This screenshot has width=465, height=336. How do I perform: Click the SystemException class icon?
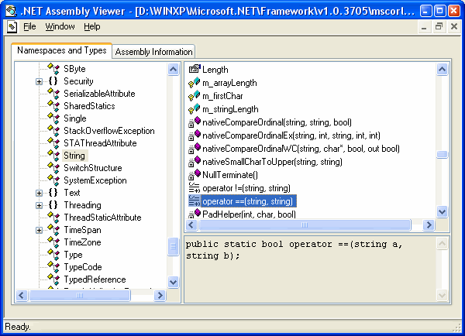point(53,180)
